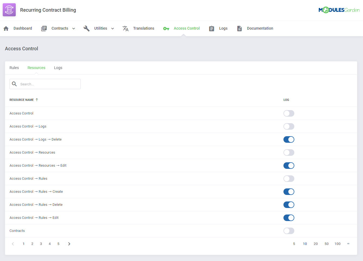Show 100 results per page
This screenshot has width=363, height=261.
coord(337,244)
